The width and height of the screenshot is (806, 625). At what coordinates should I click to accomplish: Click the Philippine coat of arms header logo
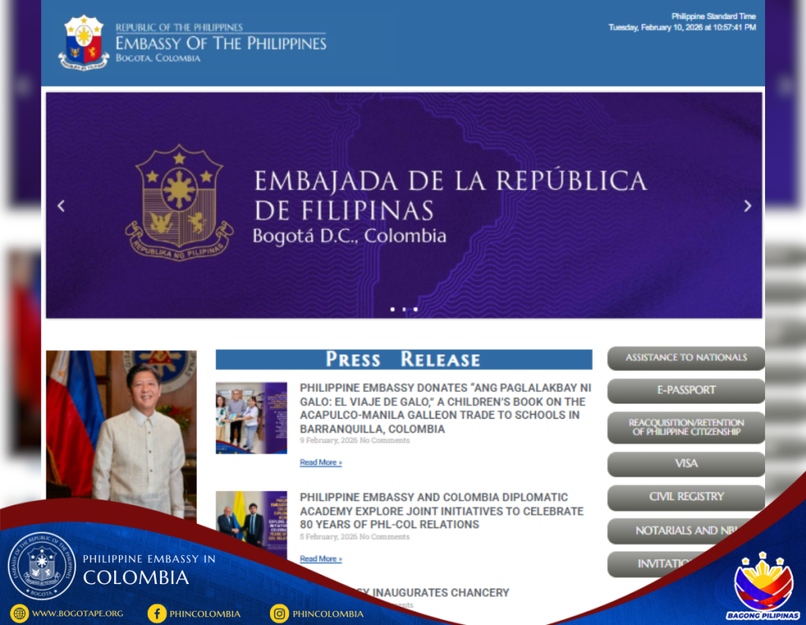pyautogui.click(x=83, y=43)
